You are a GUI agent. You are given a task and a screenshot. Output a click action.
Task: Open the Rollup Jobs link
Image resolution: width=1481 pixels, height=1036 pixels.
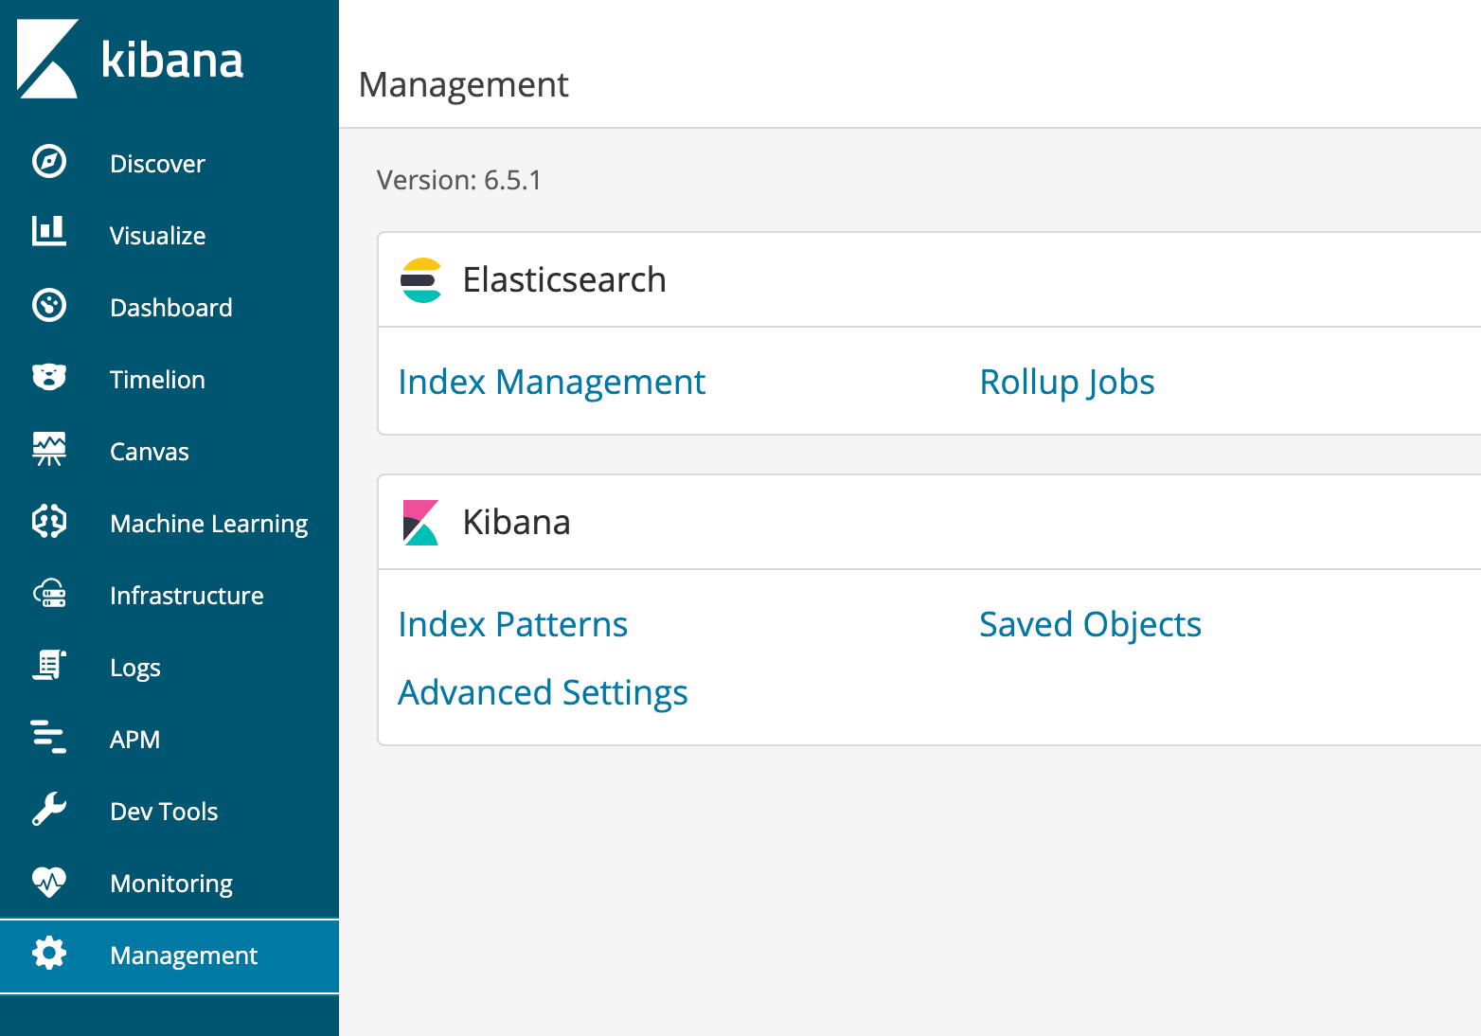coord(1067,383)
